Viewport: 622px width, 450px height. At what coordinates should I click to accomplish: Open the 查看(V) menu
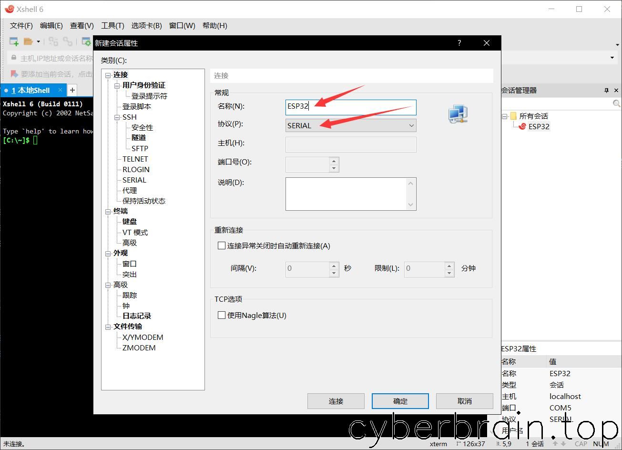82,26
